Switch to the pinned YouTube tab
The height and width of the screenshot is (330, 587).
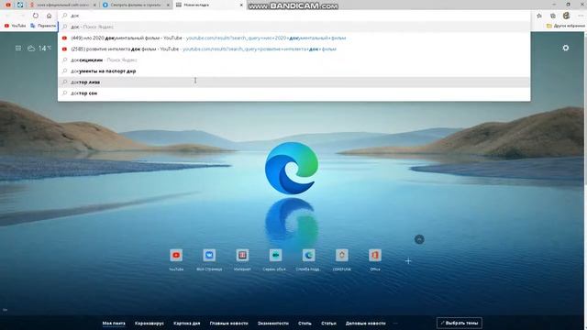[x=8, y=5]
